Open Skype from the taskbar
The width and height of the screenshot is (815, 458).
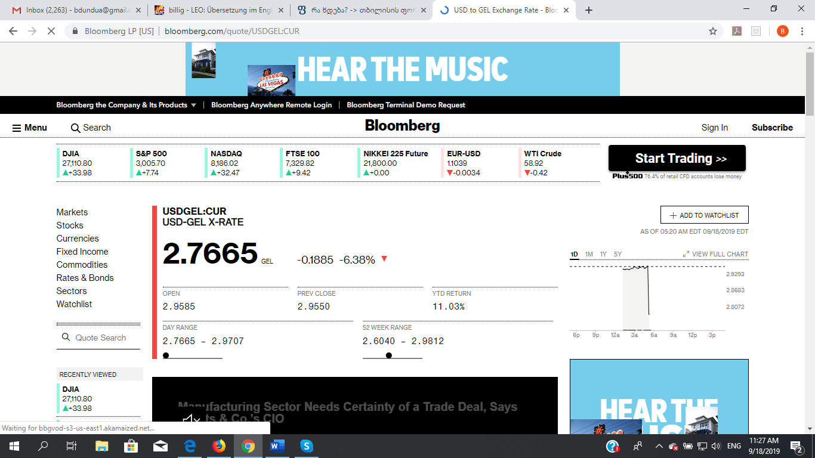(x=307, y=445)
